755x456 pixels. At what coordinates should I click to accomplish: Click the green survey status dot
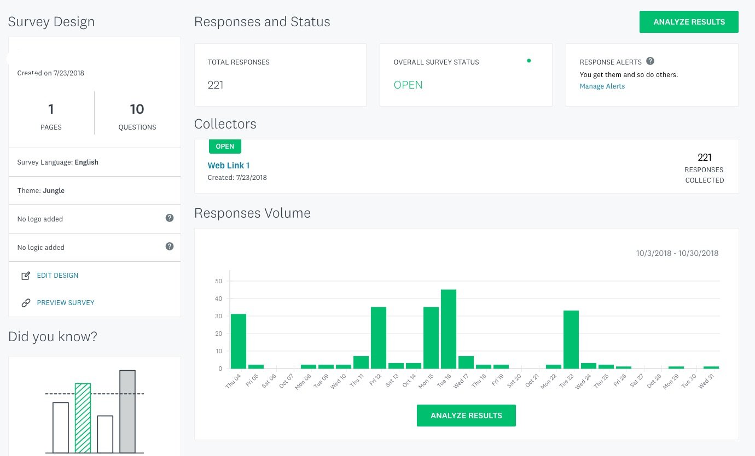coord(528,61)
